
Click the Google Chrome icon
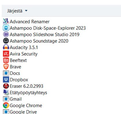[x=6, y=105]
